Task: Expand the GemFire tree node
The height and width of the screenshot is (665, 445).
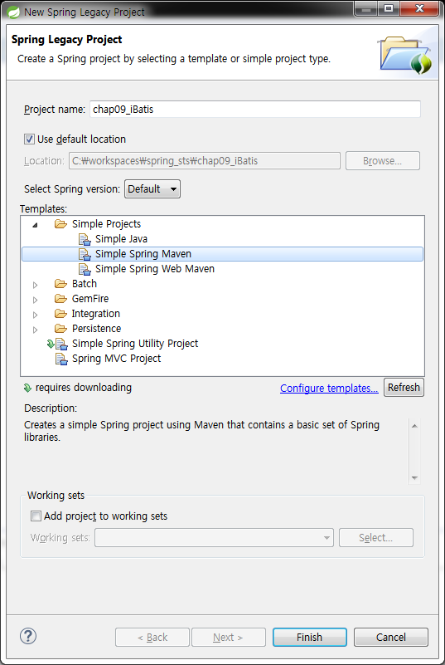Action: click(35, 300)
